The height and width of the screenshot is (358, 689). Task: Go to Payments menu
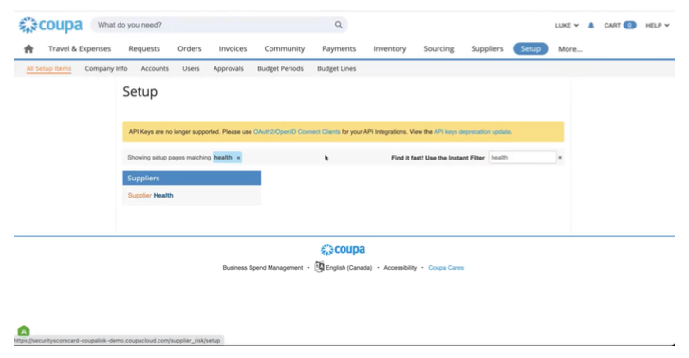tap(339, 48)
